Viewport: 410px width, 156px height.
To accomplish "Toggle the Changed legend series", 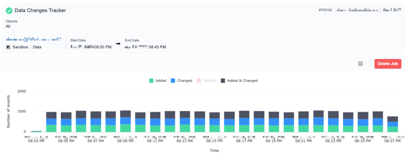I will click(181, 81).
